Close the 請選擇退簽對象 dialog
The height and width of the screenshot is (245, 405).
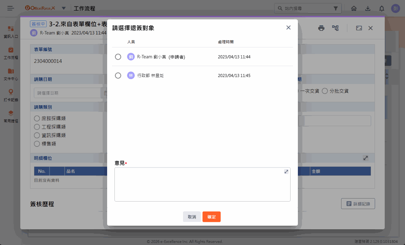(x=288, y=28)
